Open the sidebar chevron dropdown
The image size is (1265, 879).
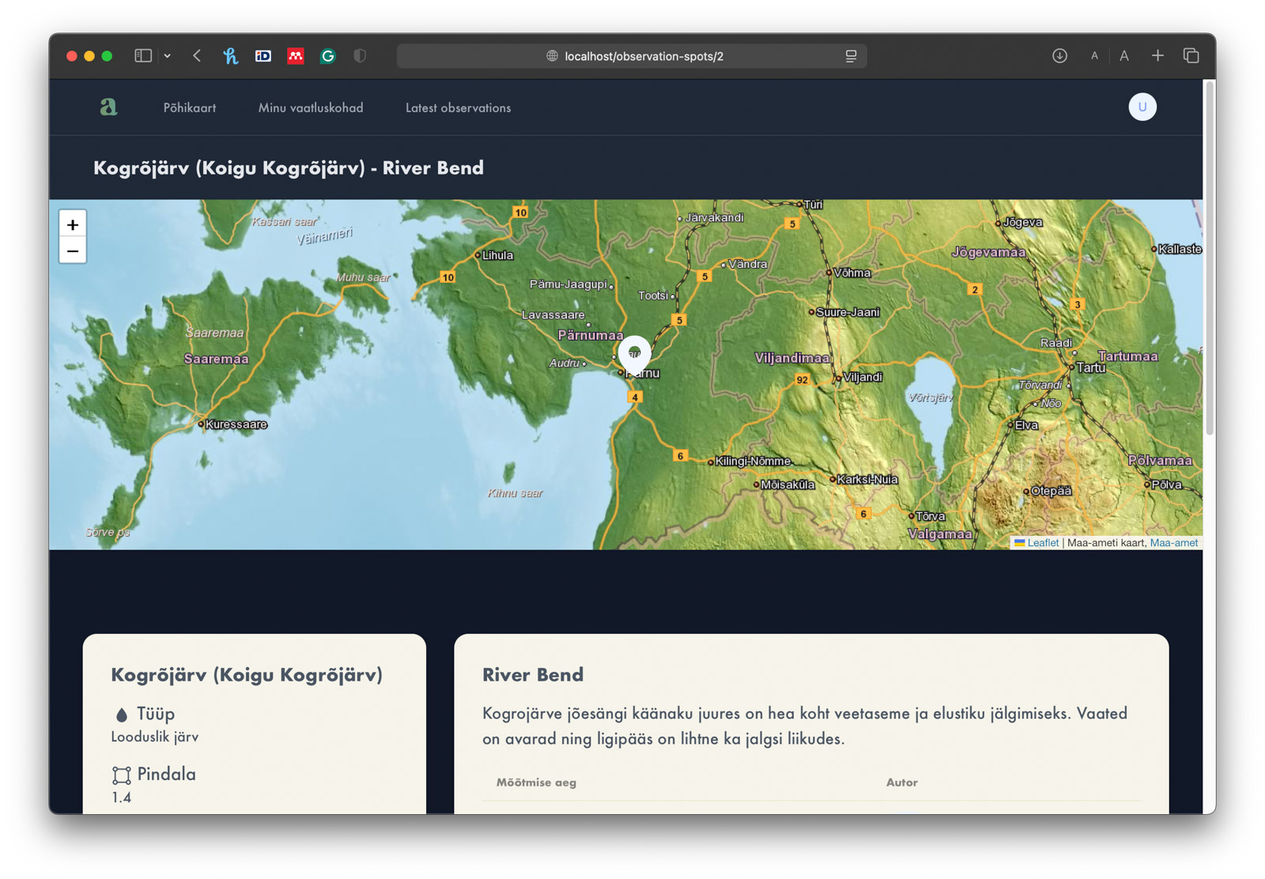click(x=167, y=56)
